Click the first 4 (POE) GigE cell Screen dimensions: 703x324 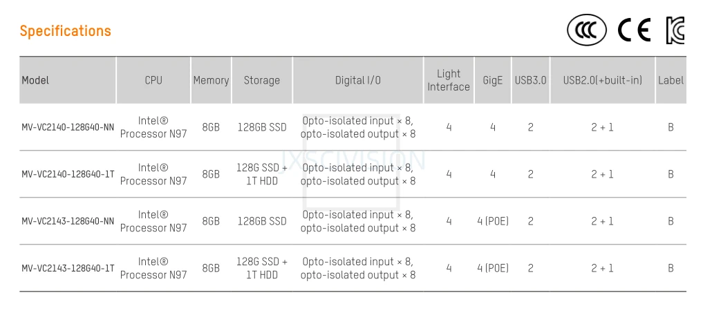pos(493,221)
